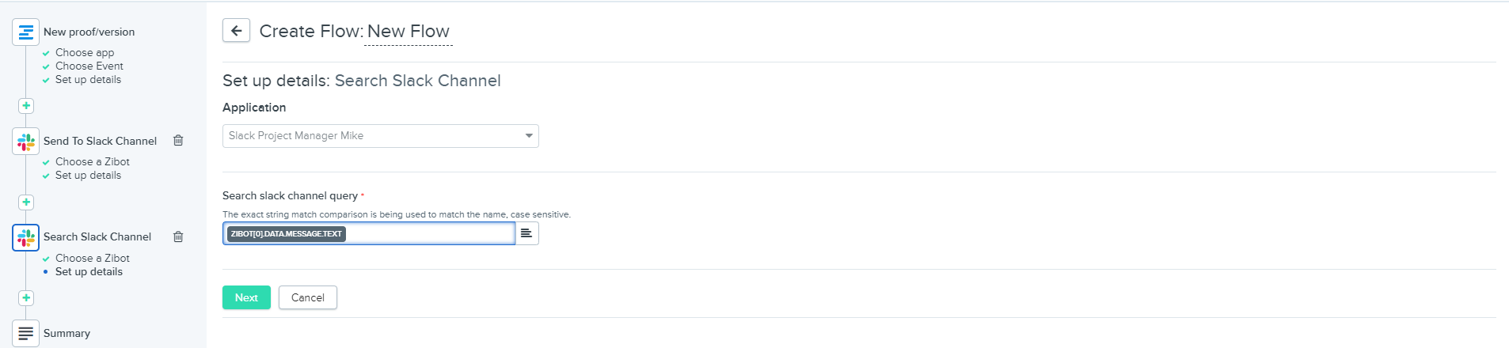Open the field mapping picker icon
This screenshot has height=348, width=1509.
pos(526,233)
